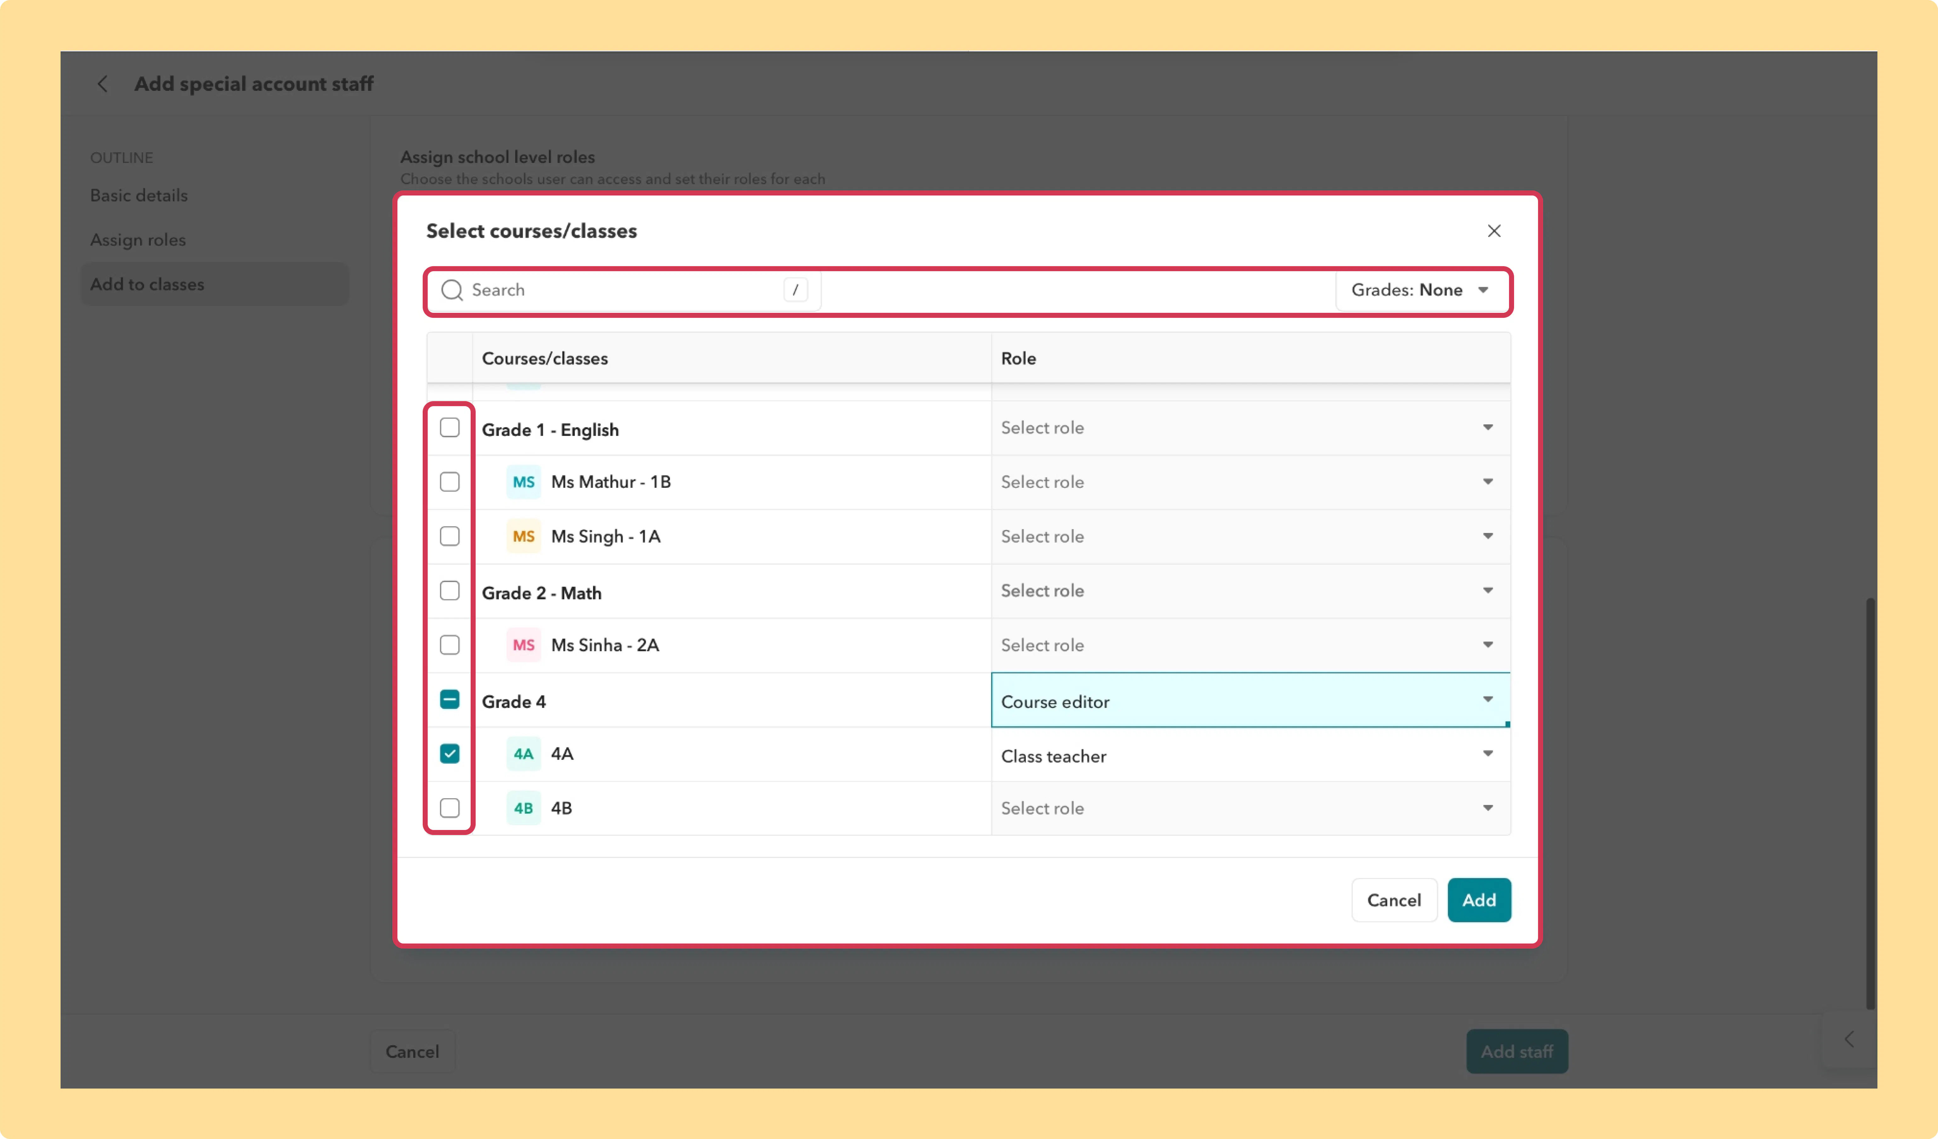Click the Add special account staff title

coord(254,84)
